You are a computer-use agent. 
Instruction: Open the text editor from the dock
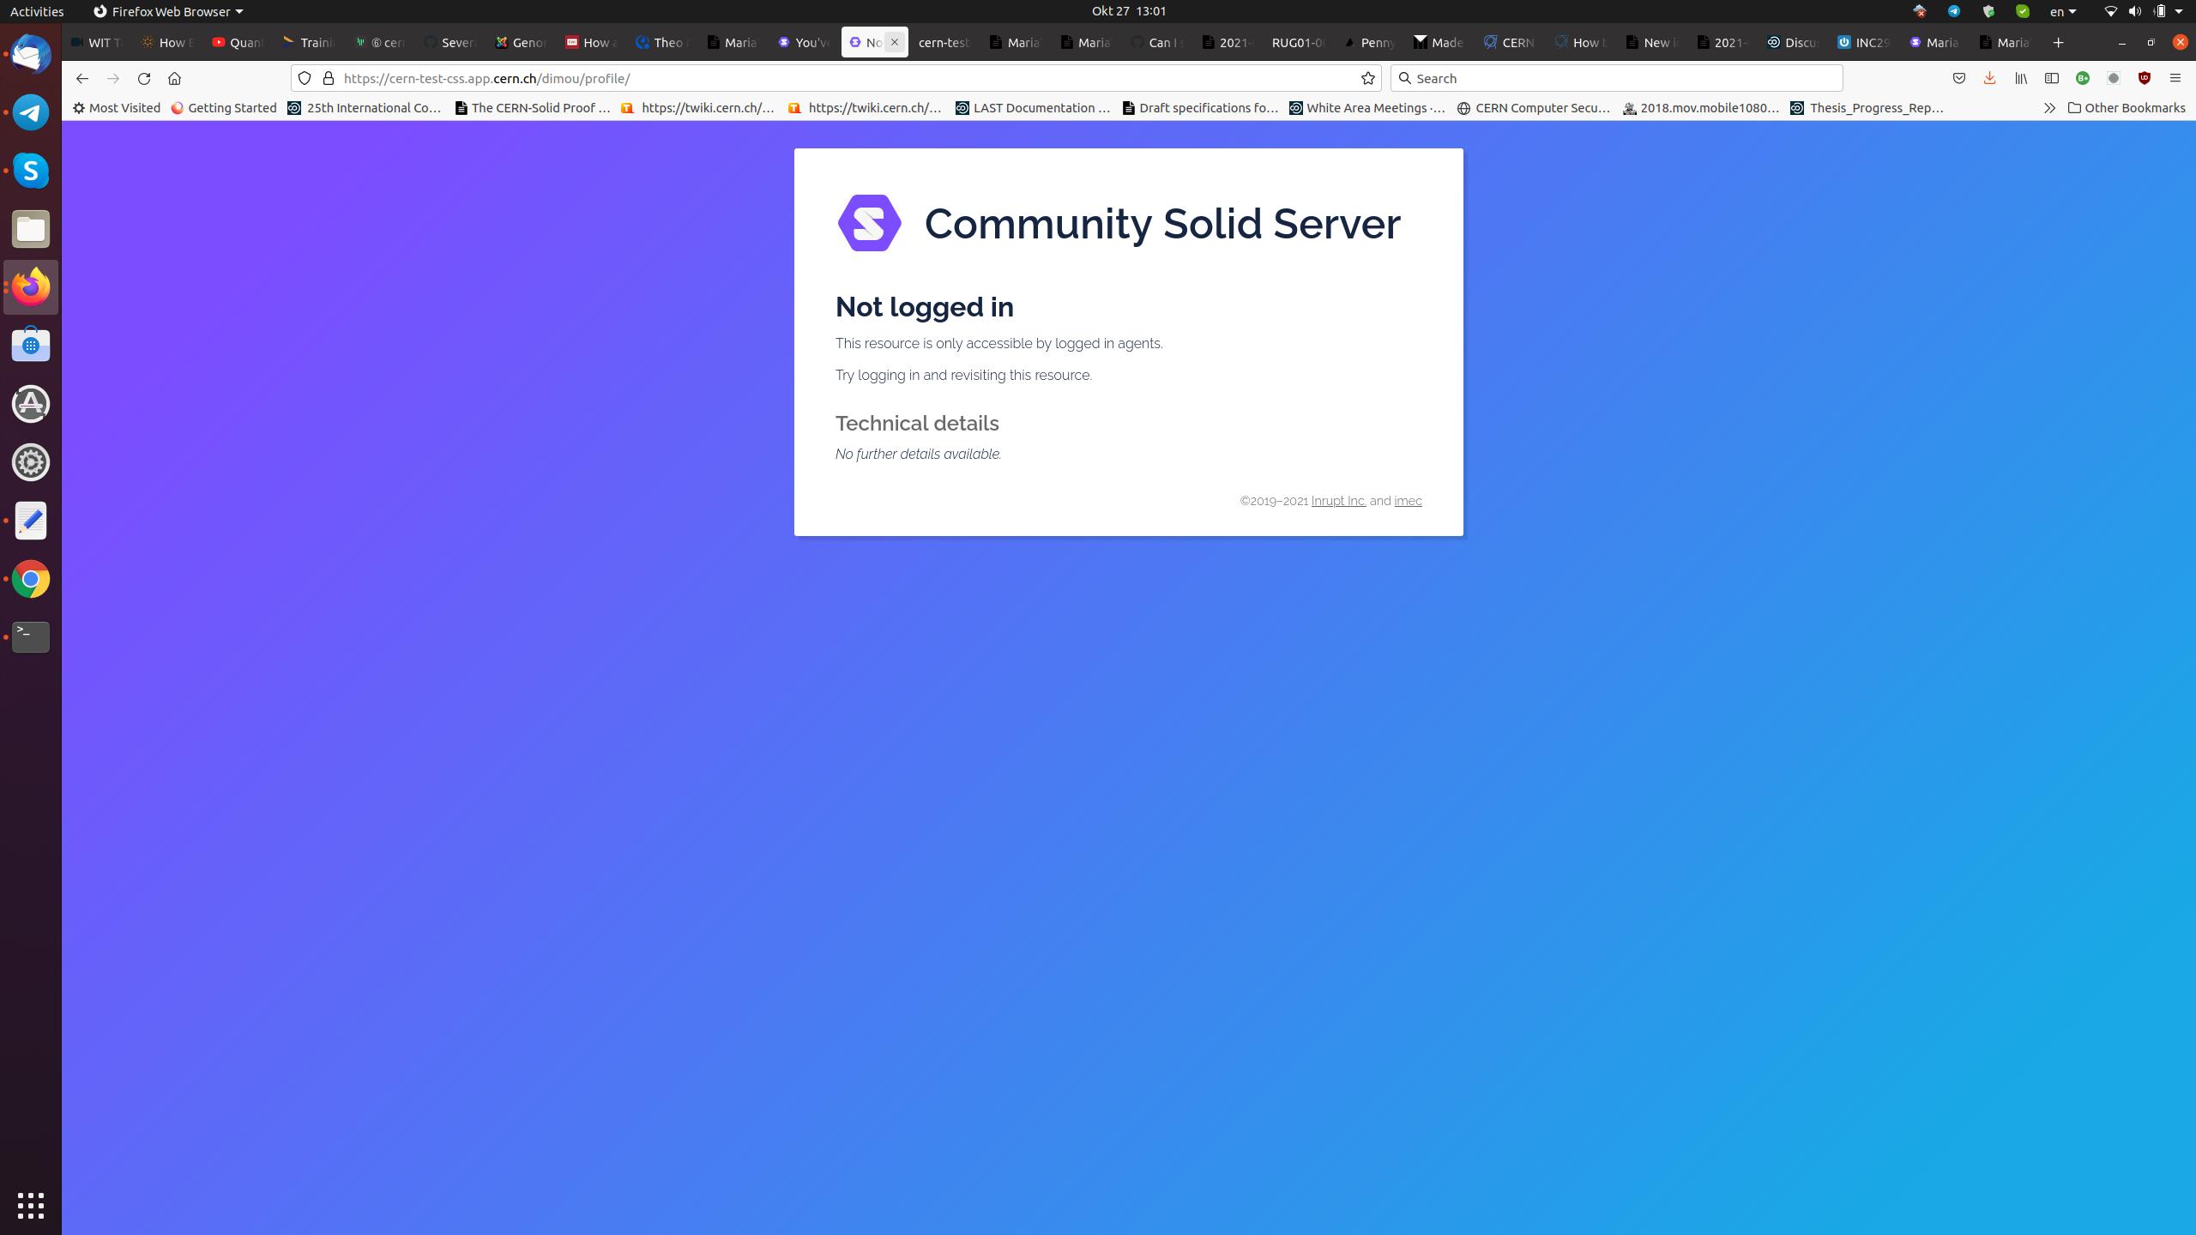tap(31, 521)
